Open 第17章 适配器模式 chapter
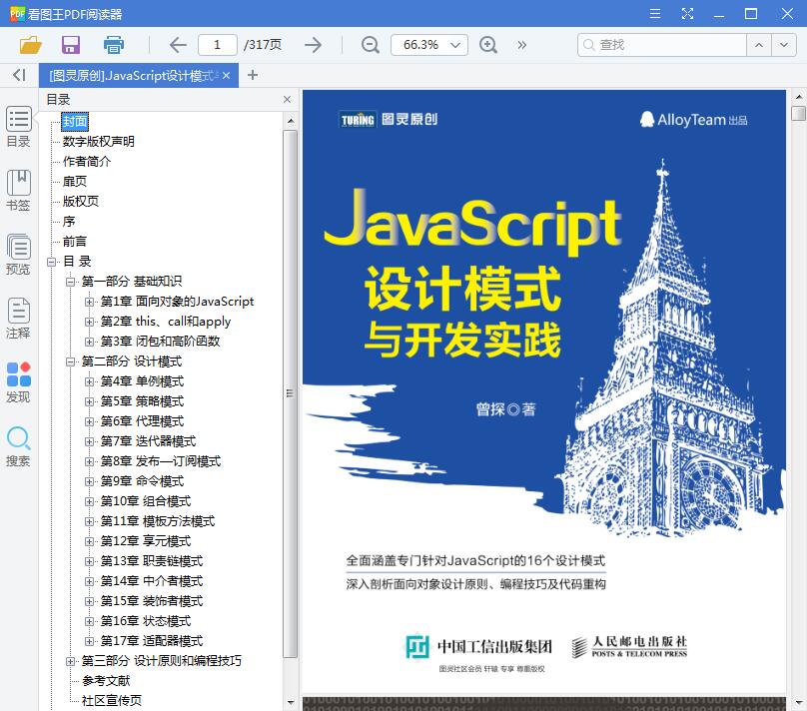Viewport: 807px width, 711px height. pos(152,641)
